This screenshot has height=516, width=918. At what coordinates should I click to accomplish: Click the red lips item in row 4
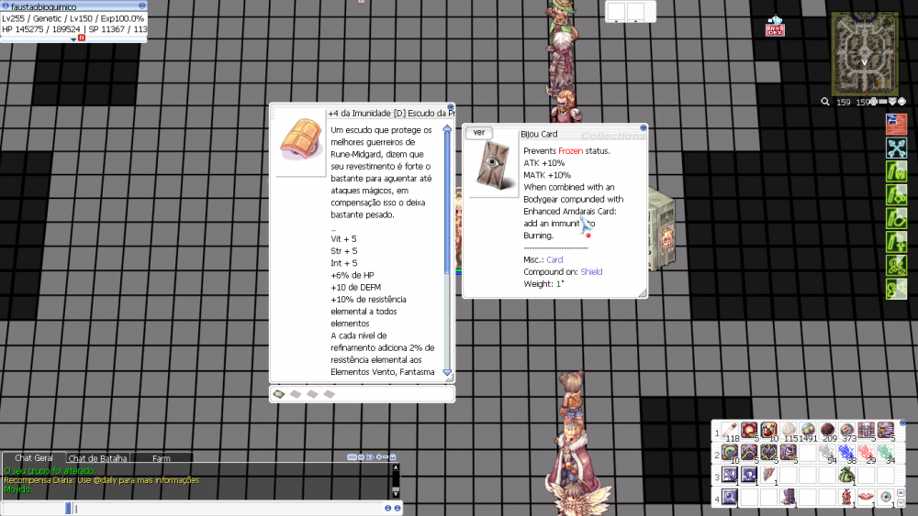point(867,497)
